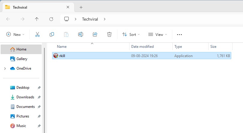Open the View dropdown menu
This screenshot has height=133, width=243.
tap(157, 34)
